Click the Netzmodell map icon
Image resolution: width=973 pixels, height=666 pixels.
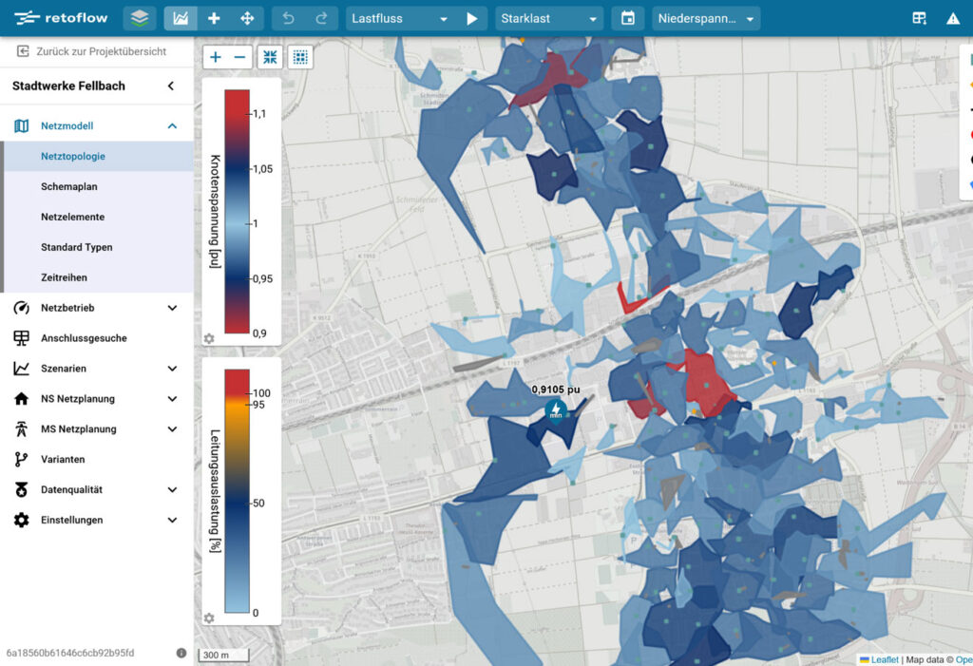click(21, 126)
